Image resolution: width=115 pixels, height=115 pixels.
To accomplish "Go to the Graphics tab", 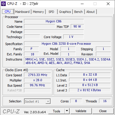I will point(65,12).
